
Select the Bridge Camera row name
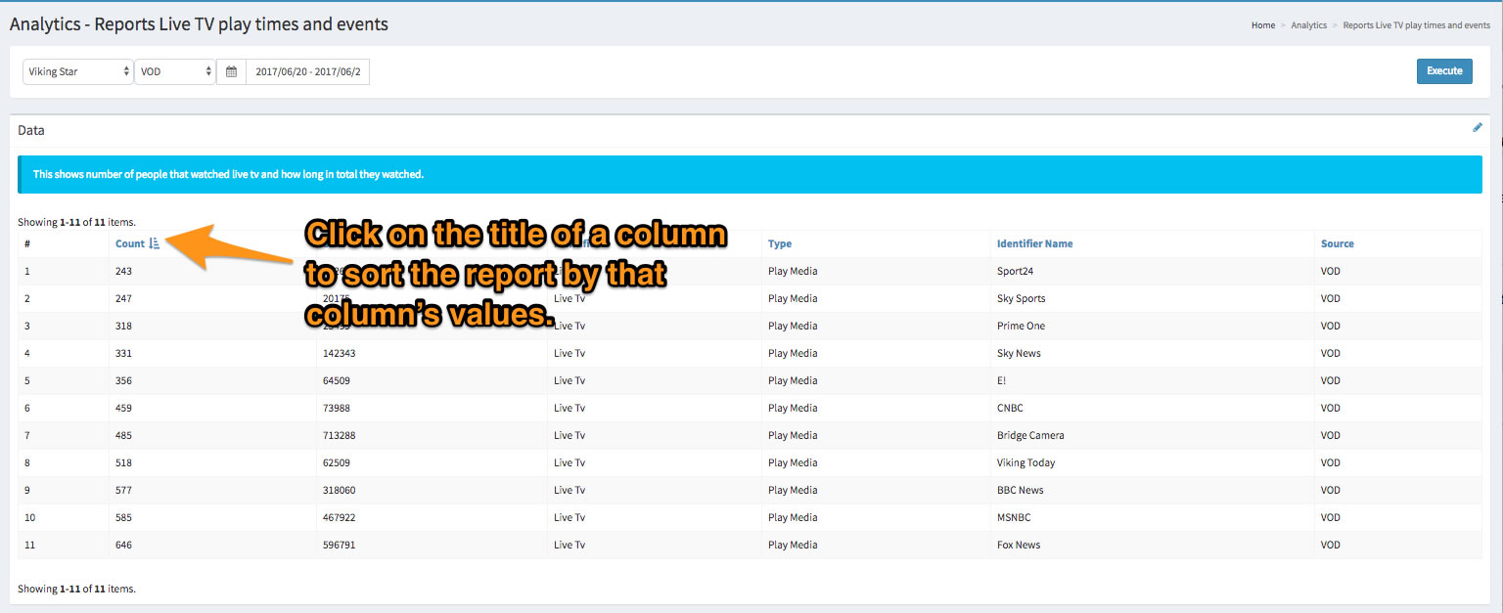point(1029,435)
